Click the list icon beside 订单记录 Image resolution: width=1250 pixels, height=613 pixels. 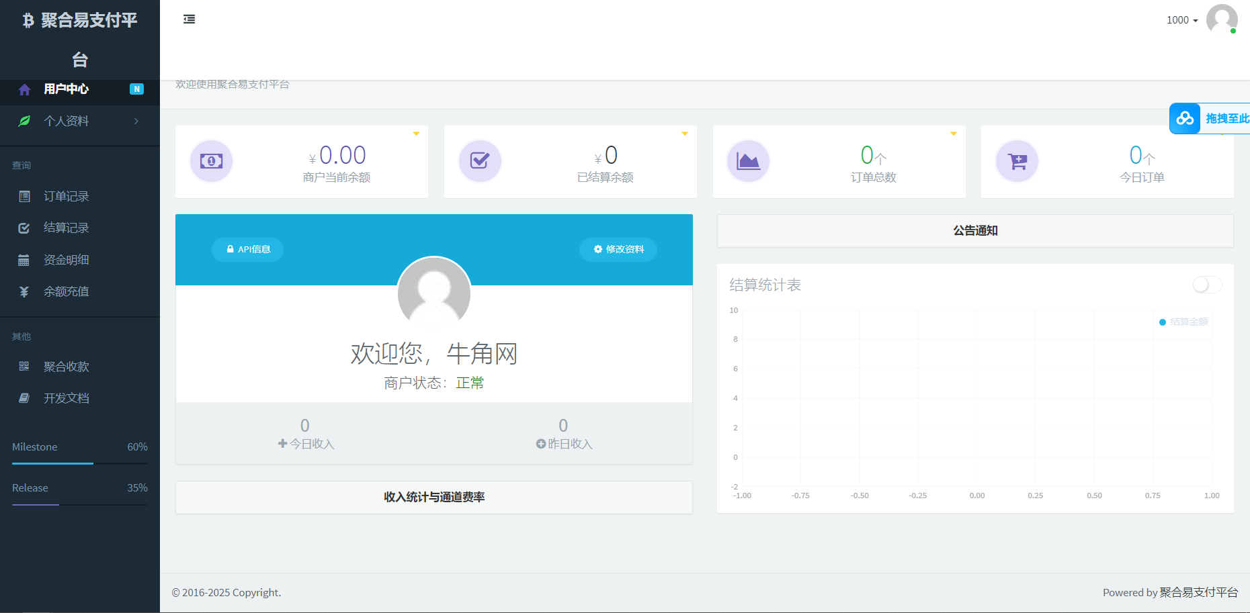25,197
